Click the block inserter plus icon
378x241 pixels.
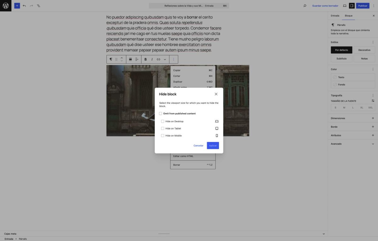[x=17, y=5]
